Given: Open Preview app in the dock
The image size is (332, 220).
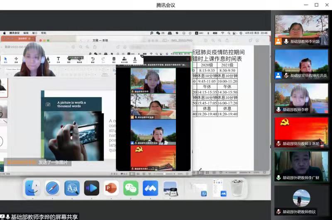Looking at the screenshot, I should pyautogui.click(x=170, y=188).
